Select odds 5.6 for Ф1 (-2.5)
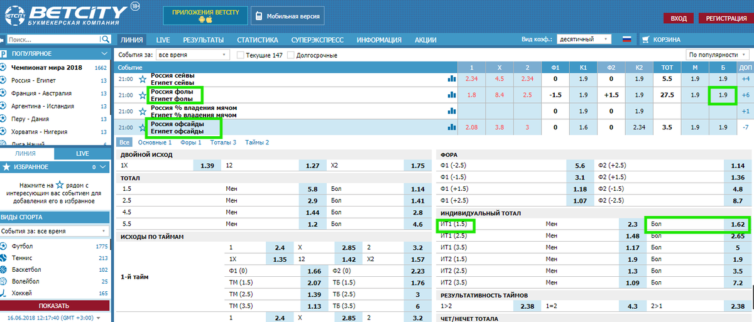The width and height of the screenshot is (754, 322). click(580, 165)
